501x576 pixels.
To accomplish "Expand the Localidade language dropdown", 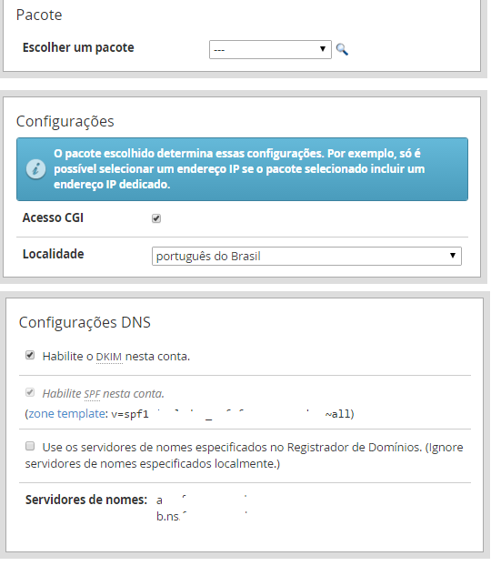I will coord(306,256).
